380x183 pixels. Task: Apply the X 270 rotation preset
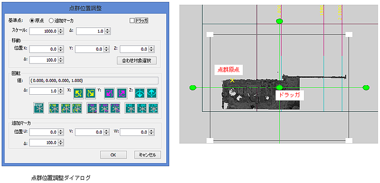[76, 108]
